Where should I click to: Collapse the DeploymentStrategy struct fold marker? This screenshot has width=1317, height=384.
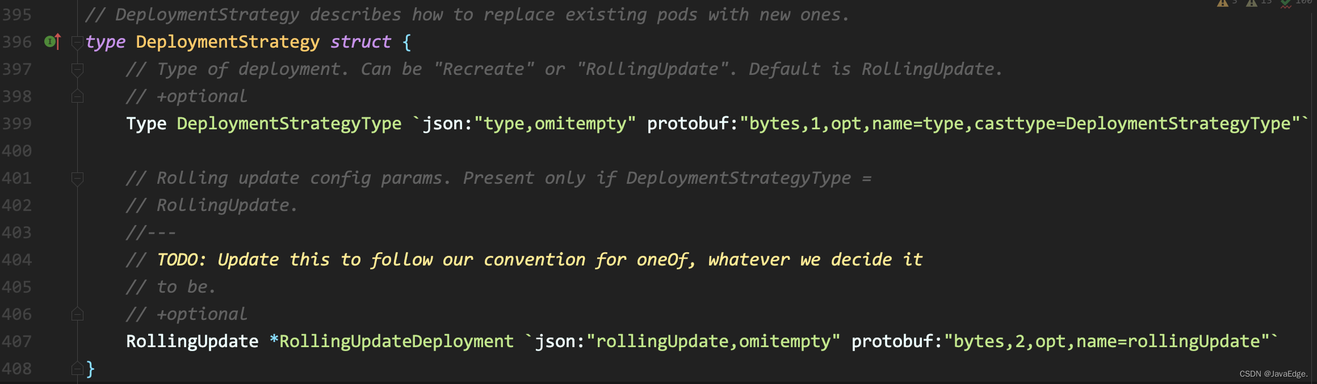pyautogui.click(x=78, y=43)
